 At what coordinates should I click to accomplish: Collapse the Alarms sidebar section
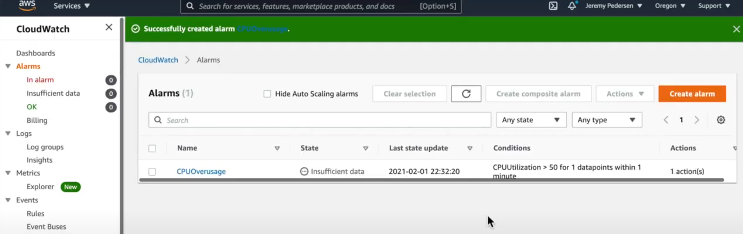coord(8,66)
